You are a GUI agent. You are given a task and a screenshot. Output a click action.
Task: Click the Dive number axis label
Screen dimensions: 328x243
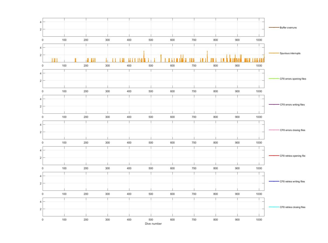click(153, 224)
